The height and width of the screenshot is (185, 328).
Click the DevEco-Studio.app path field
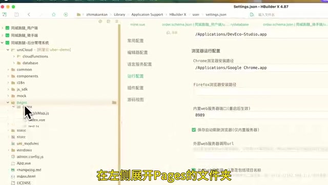(260, 34)
